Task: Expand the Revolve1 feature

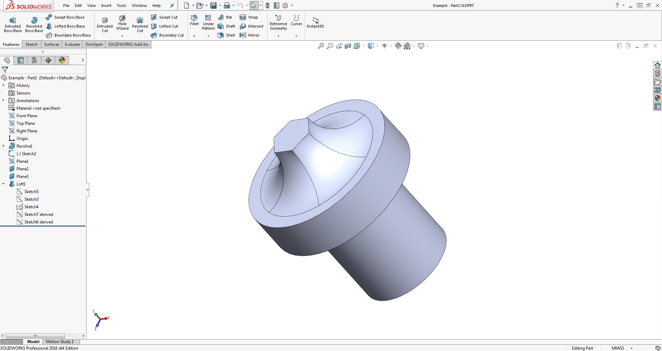Action: pos(3,146)
